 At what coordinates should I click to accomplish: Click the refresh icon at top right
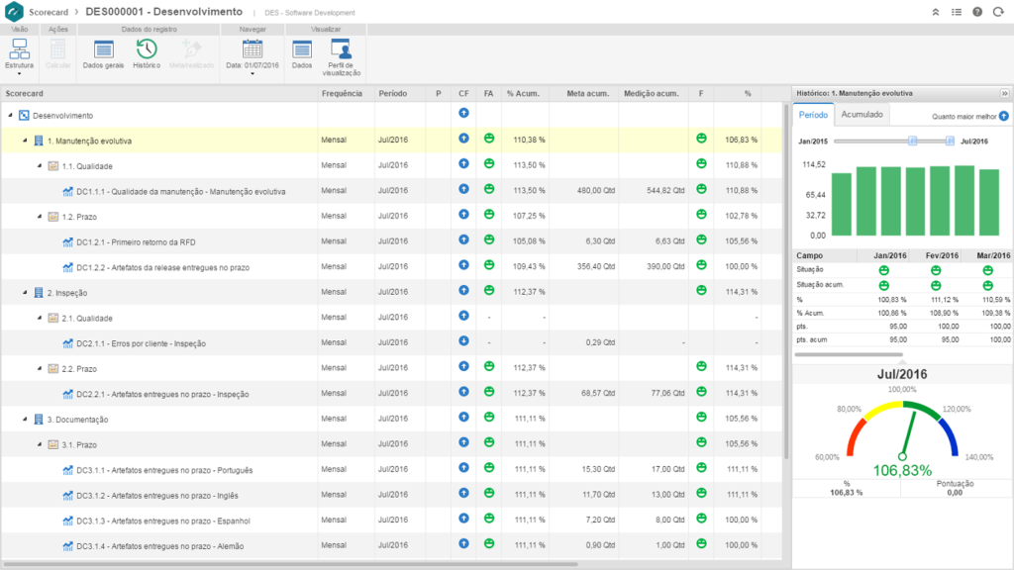coord(996,12)
